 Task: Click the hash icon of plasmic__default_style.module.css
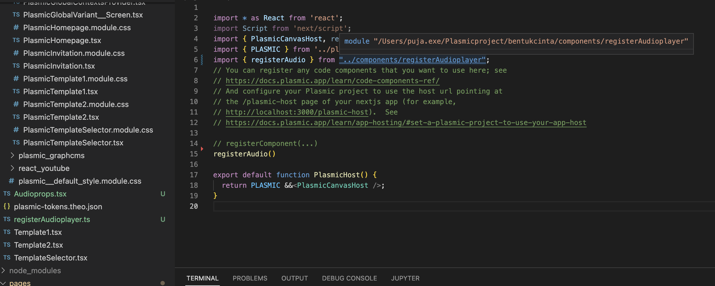pos(11,181)
